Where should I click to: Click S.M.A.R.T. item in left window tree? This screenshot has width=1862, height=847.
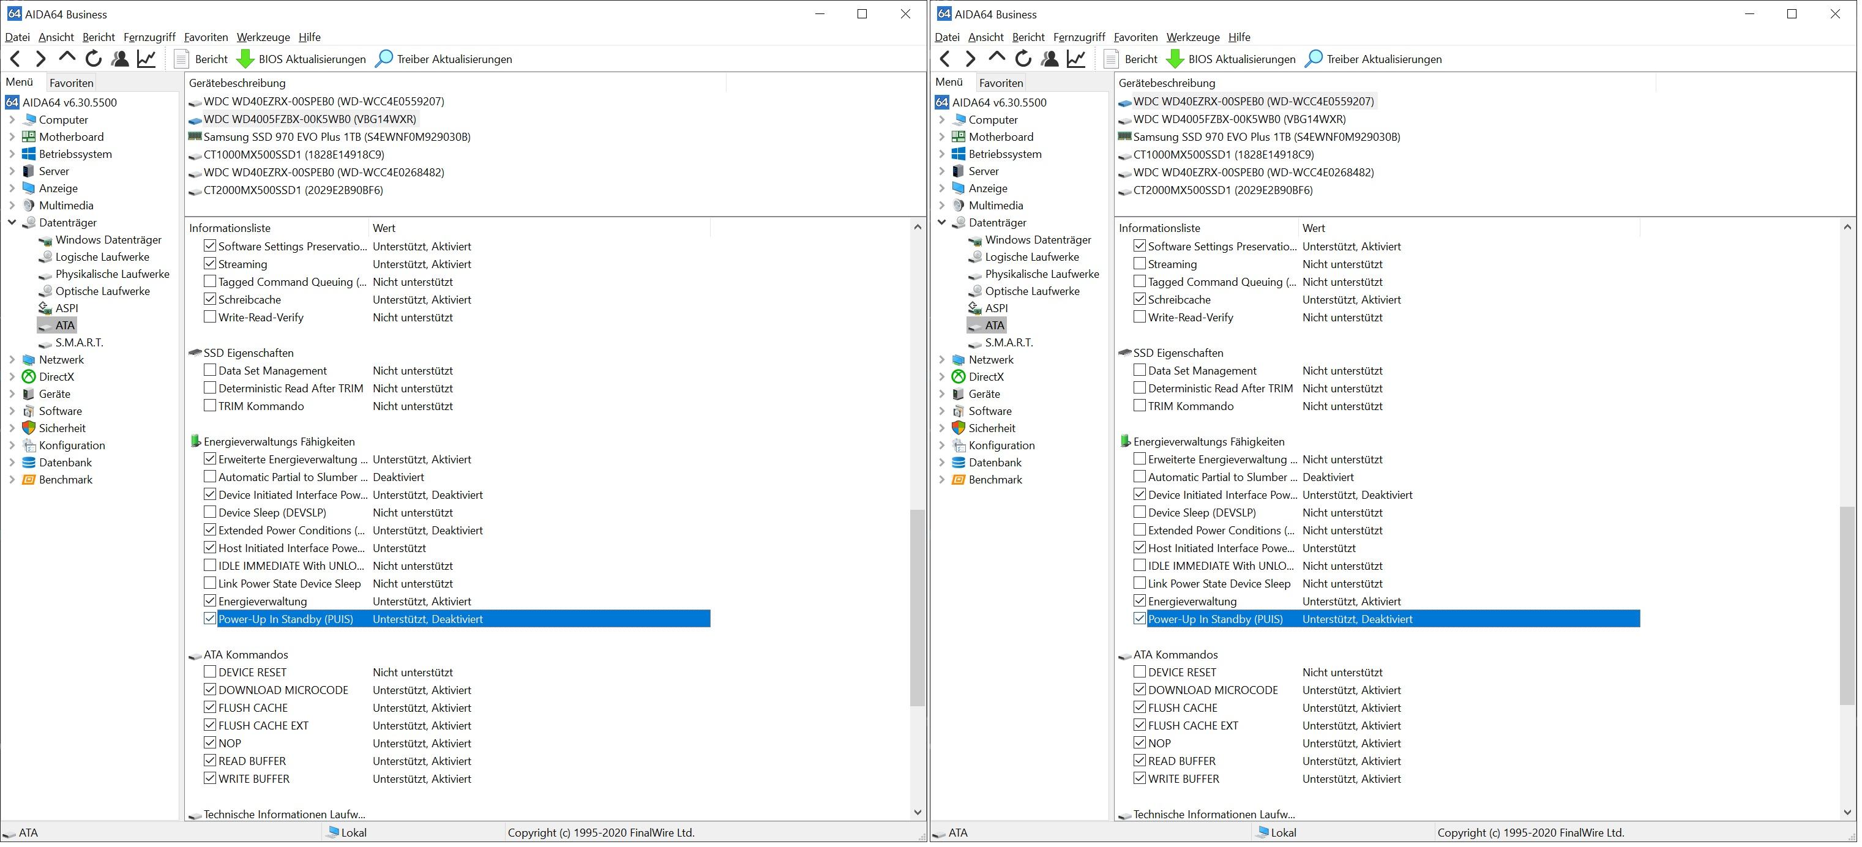coord(80,343)
